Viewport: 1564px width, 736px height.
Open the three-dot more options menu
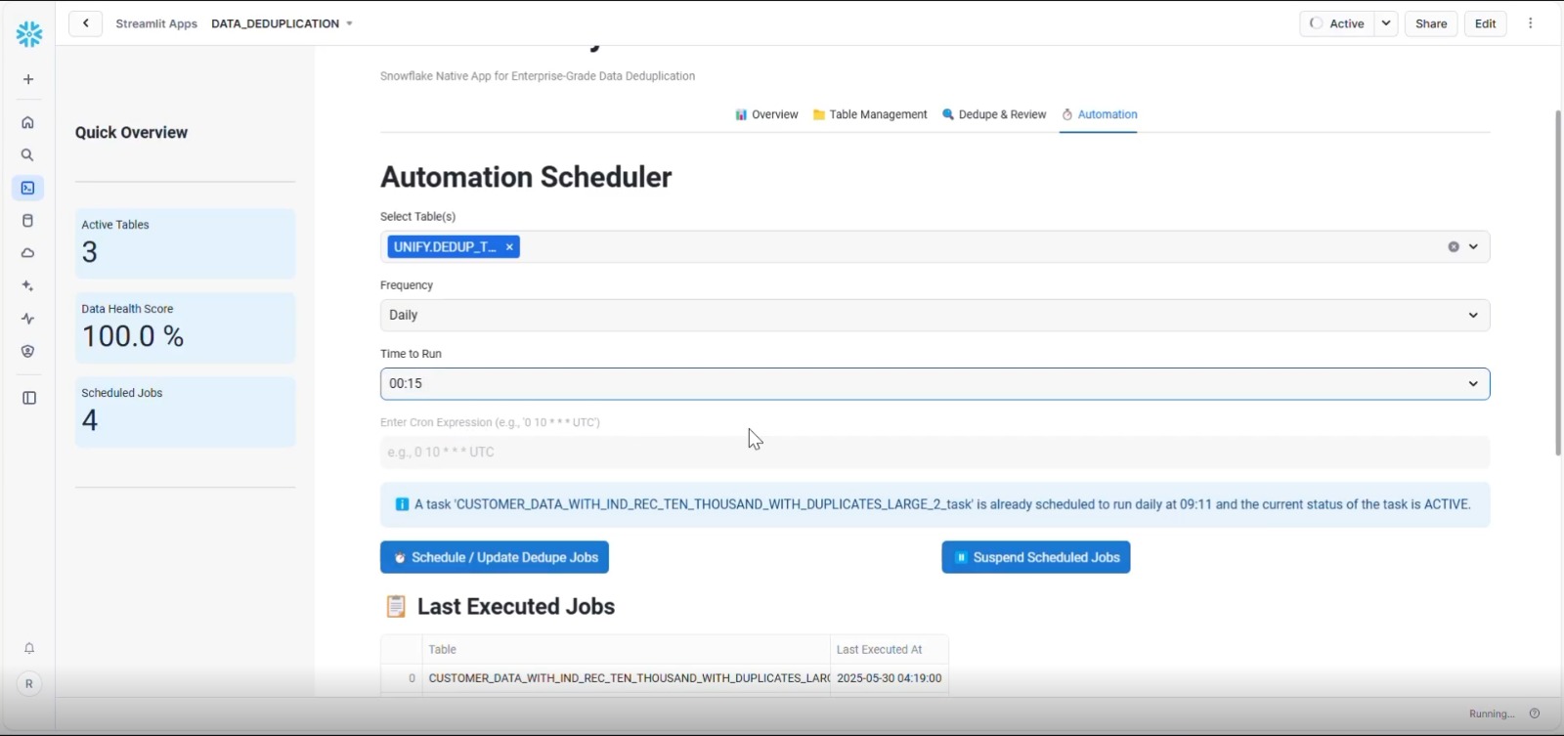(1531, 23)
